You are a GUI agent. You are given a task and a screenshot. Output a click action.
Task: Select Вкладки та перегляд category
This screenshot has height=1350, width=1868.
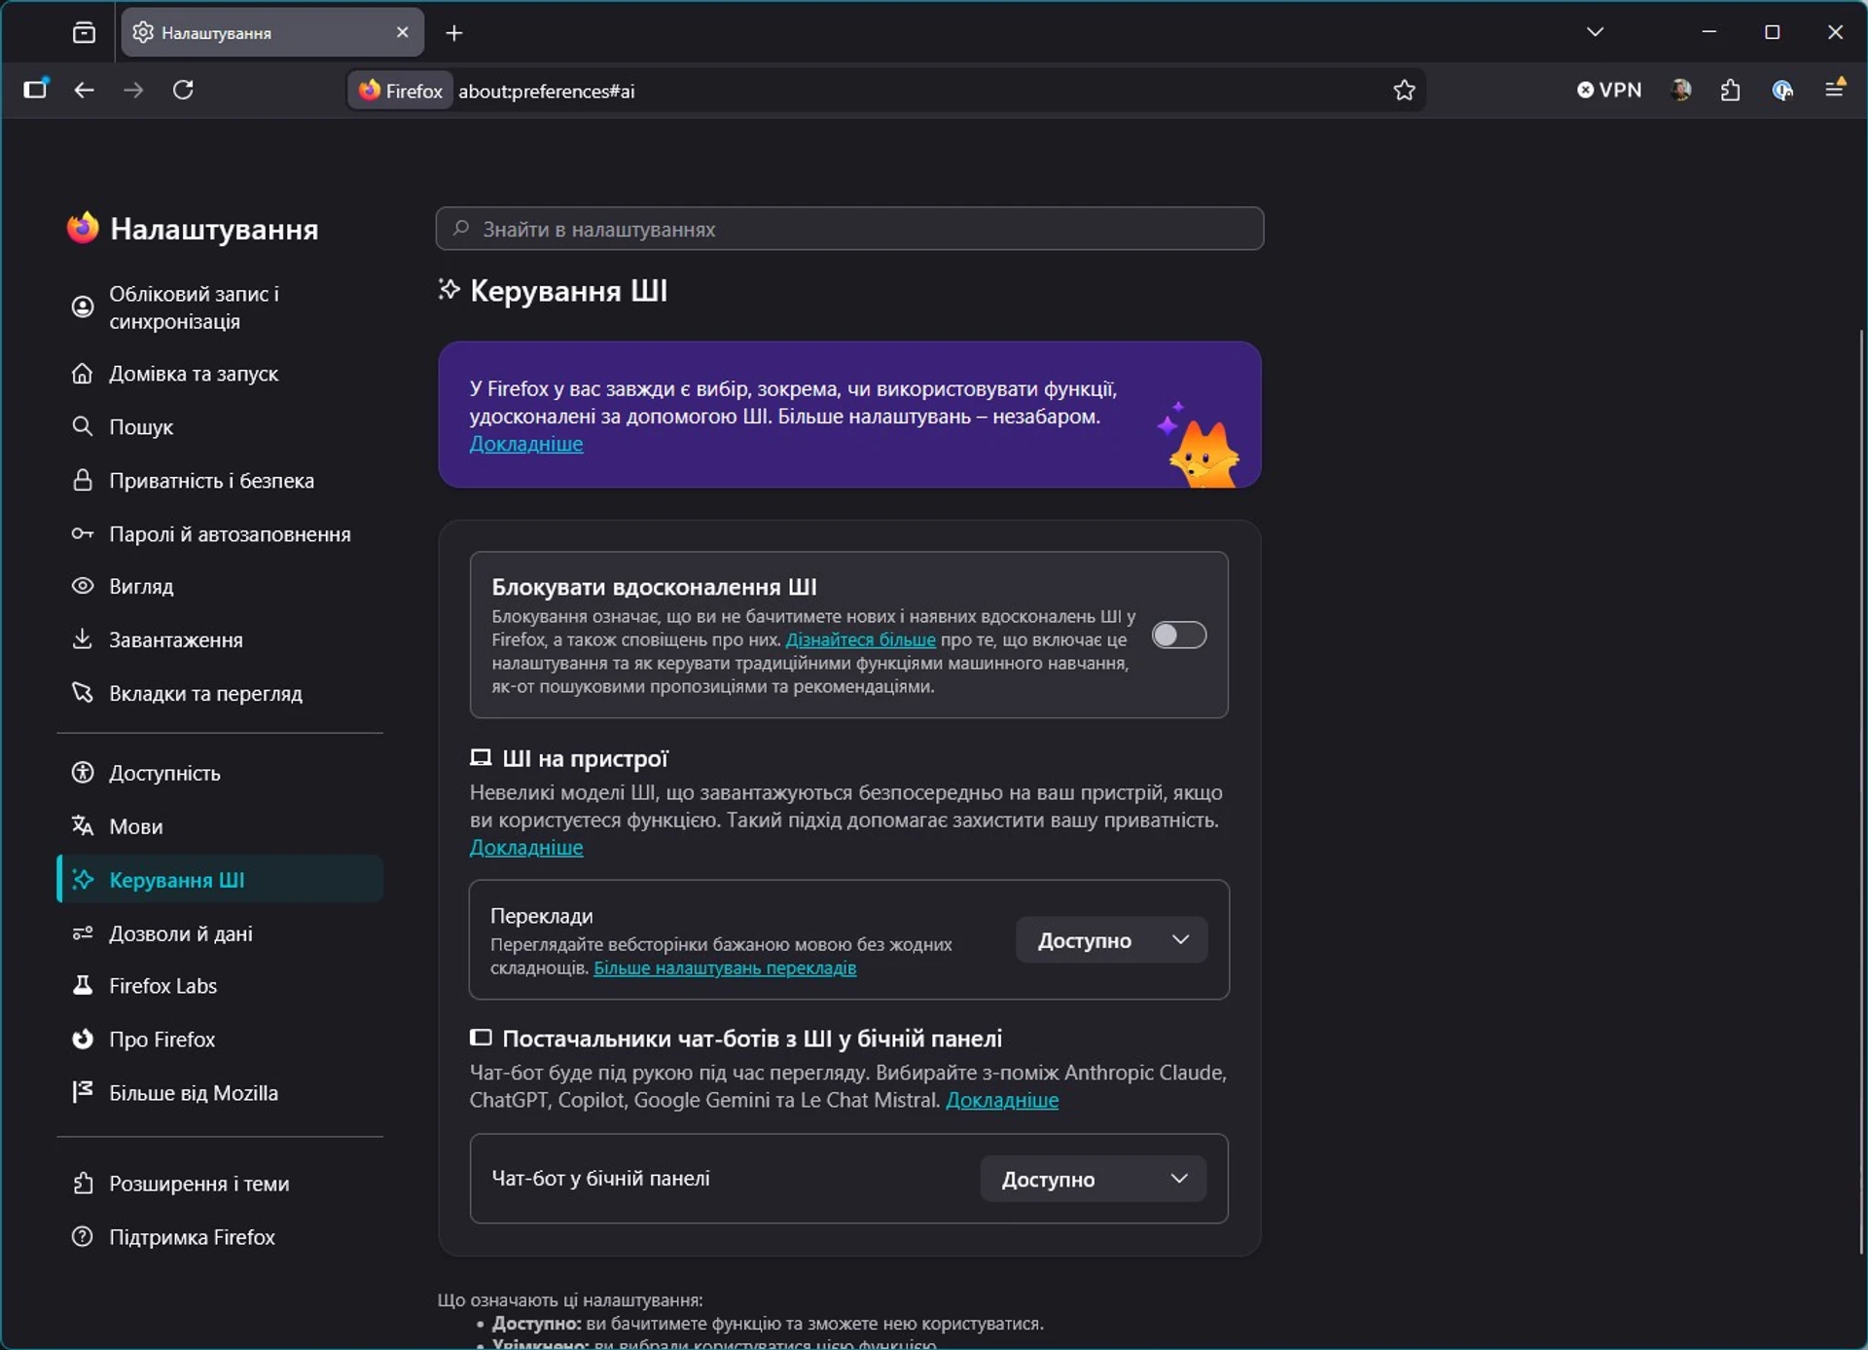coord(220,693)
